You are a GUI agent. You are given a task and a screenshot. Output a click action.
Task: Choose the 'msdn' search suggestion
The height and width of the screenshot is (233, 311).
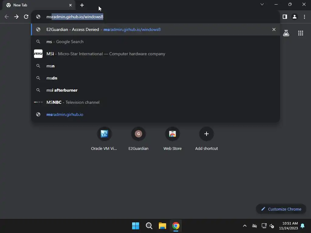tap(155, 78)
